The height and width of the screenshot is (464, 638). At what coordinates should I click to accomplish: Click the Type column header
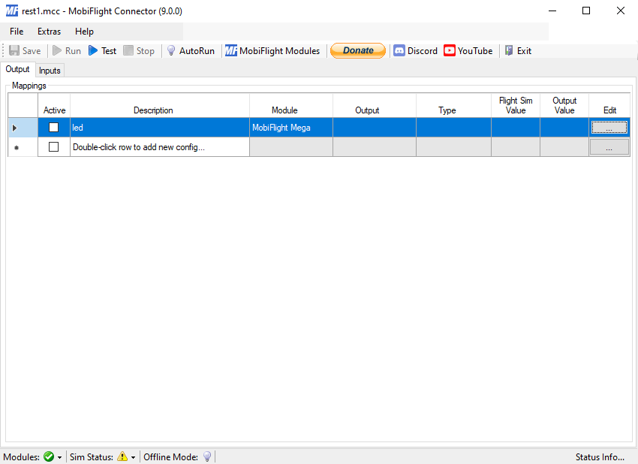click(x=453, y=106)
